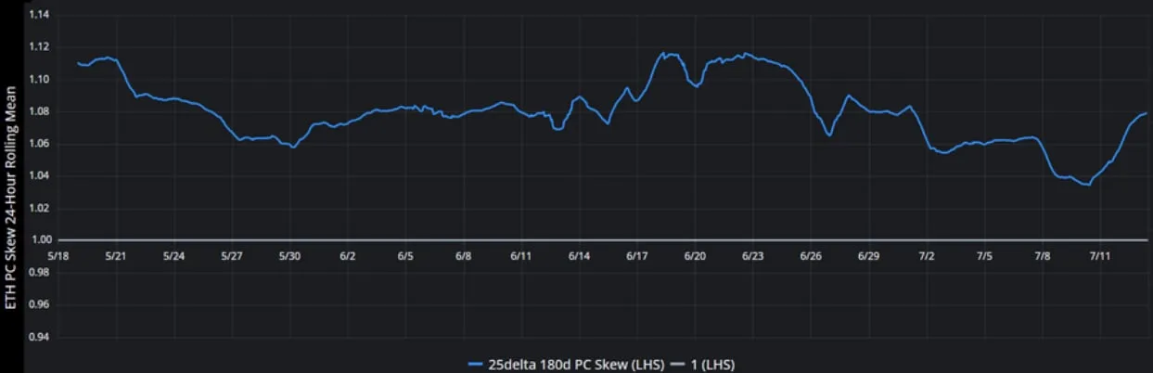Click the 5/30 date label
1153x373 pixels.
coord(289,255)
